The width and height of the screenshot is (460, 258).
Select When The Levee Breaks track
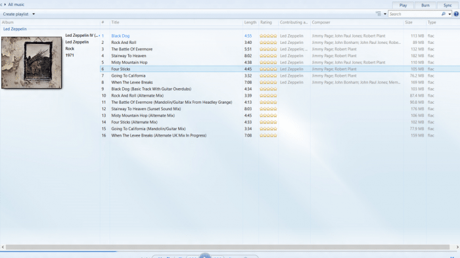click(131, 82)
